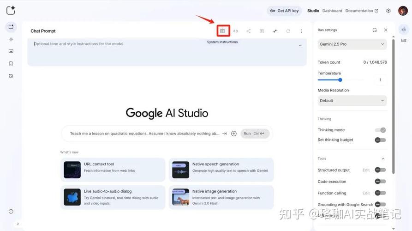Open History sidebar icon

point(11,76)
